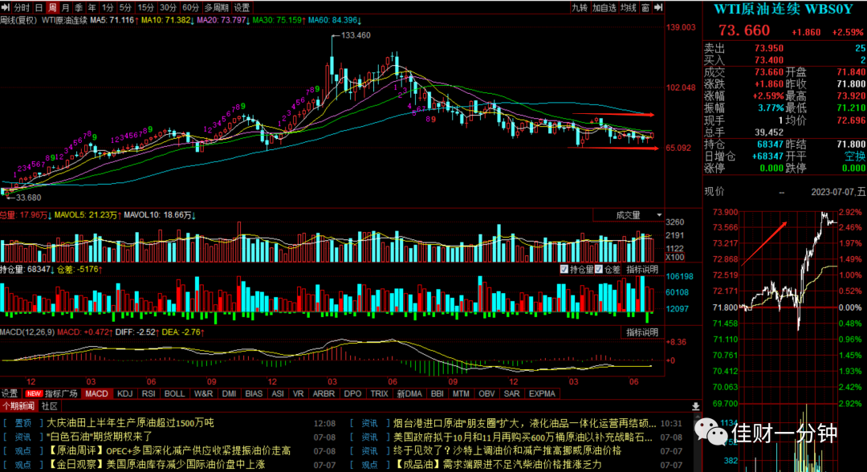Switch chart to 周 weekly period
Screen dimensions: 867x472
click(x=52, y=8)
